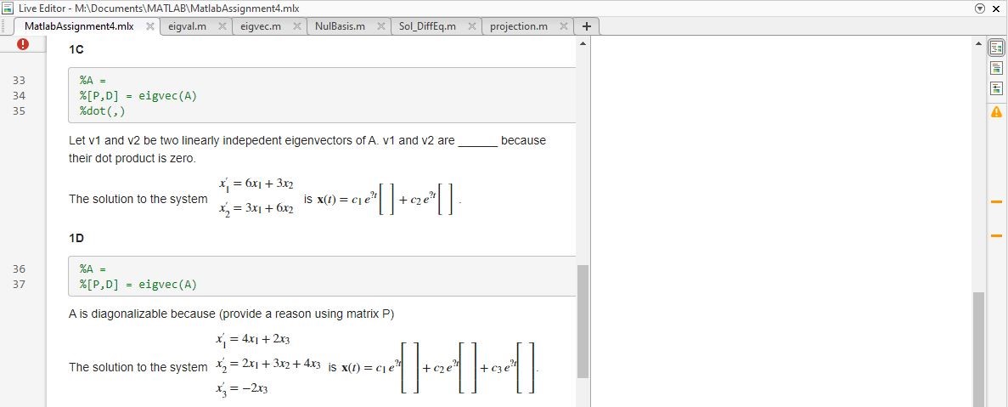
Task: Select Output Inline view icon
Action: (x=996, y=68)
